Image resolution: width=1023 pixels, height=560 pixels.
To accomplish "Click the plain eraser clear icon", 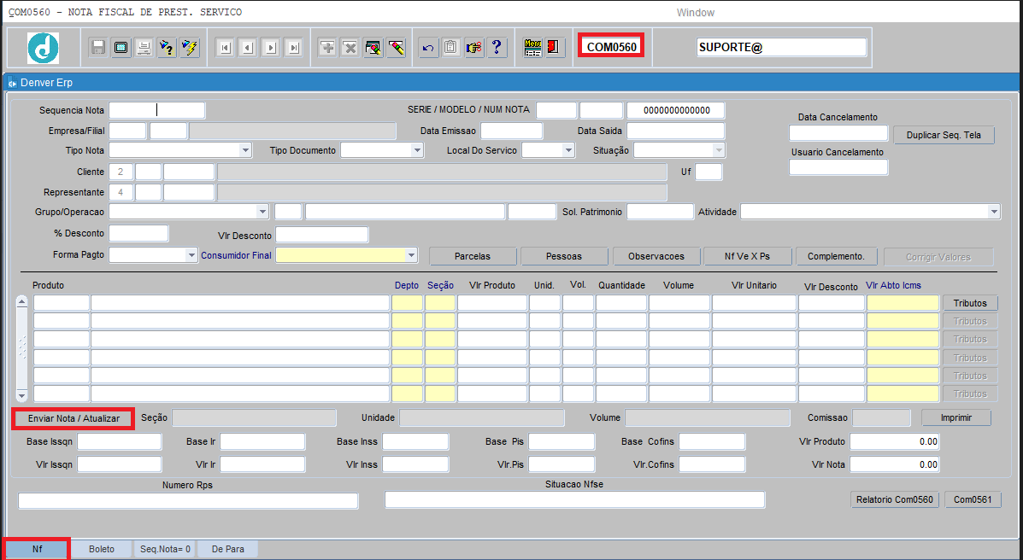I will click(396, 48).
